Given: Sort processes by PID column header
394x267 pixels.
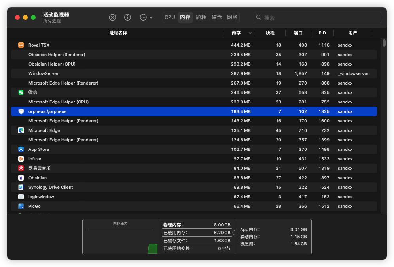Looking at the screenshot, I should pos(322,33).
